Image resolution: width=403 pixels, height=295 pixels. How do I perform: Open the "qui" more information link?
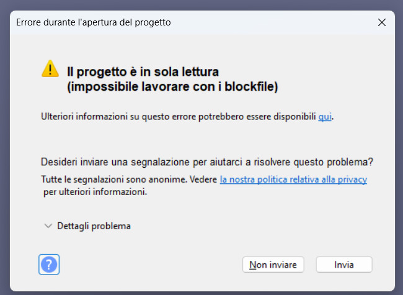coord(325,116)
